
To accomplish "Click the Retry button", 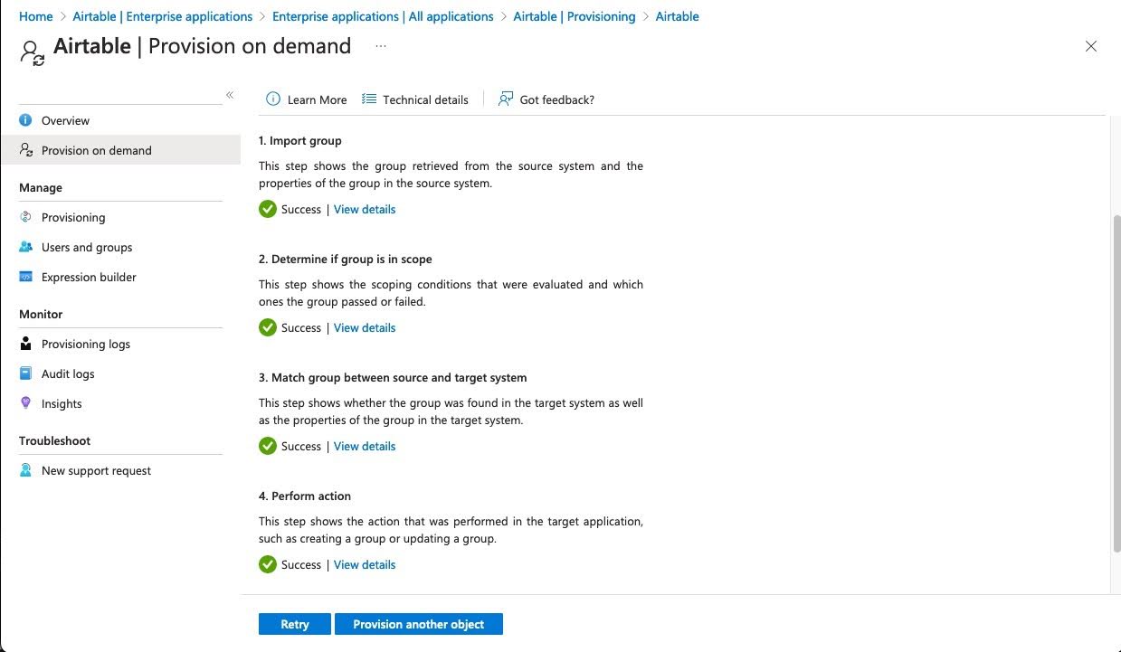I will click(x=295, y=624).
